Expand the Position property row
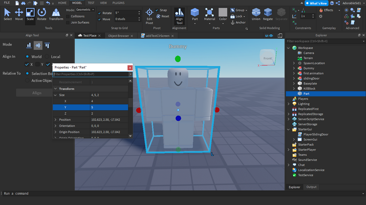 55,119
